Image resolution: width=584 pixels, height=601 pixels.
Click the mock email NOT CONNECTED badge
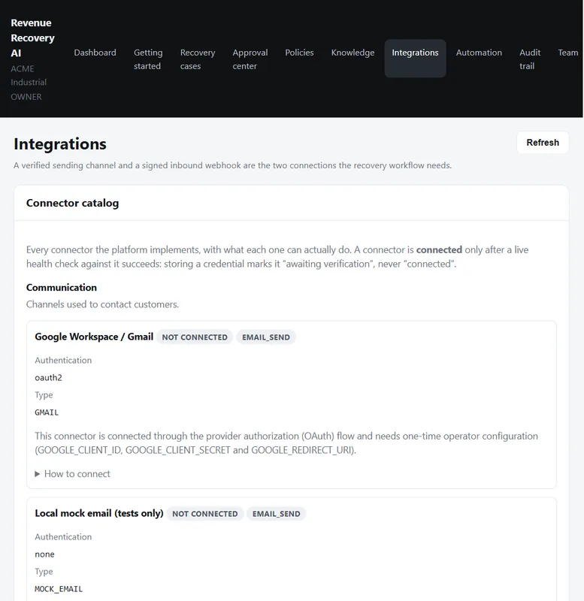point(204,514)
